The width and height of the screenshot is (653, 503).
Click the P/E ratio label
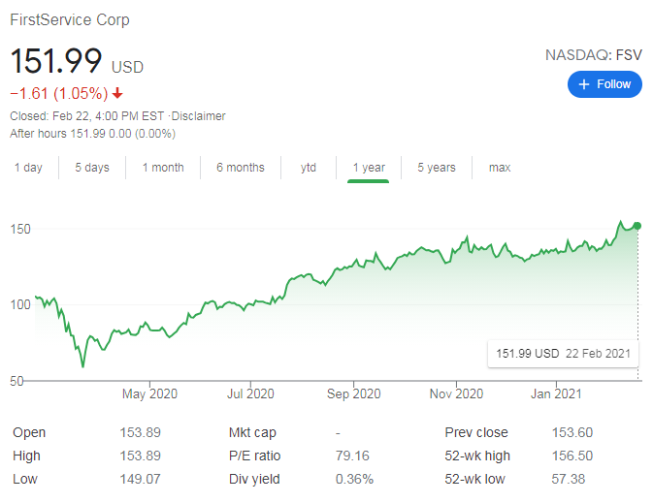click(x=254, y=456)
